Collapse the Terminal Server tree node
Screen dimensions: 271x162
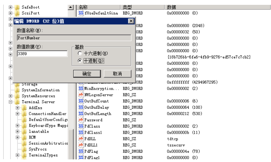coord(10,102)
